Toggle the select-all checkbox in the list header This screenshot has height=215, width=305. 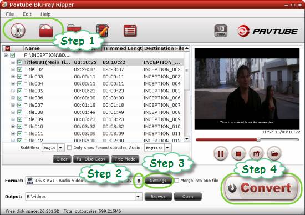click(8, 48)
